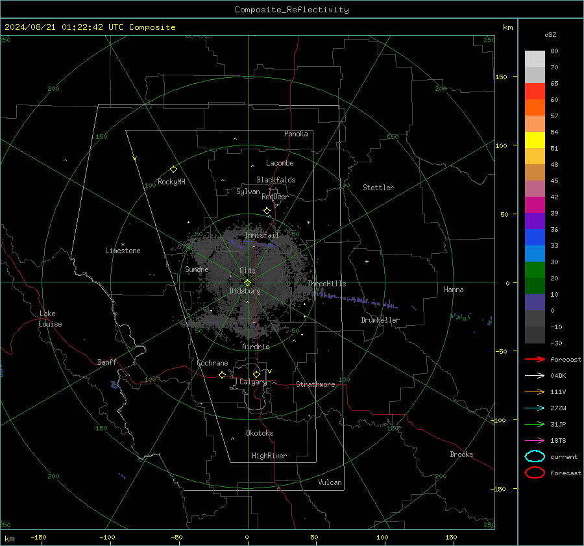Screen dimensions: 584x546
Task: Select the cyan current ellipse icon
Action: (535, 456)
